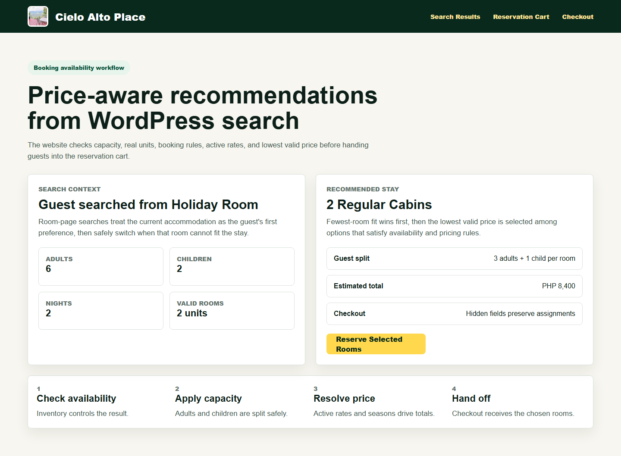Click step 3 Resolve price
This screenshot has height=456, width=621.
click(344, 398)
